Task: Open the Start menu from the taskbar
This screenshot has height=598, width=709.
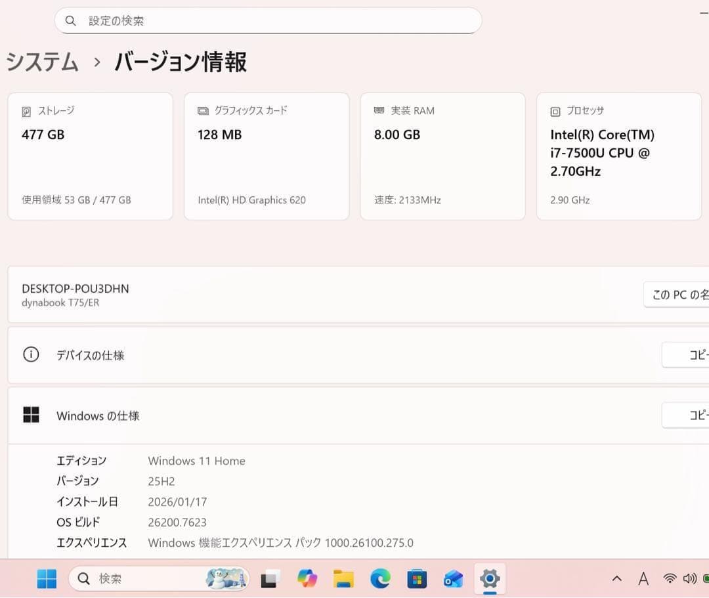Action: (x=45, y=579)
